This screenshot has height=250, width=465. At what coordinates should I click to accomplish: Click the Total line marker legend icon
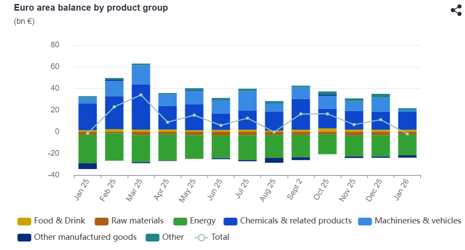[x=202, y=237]
